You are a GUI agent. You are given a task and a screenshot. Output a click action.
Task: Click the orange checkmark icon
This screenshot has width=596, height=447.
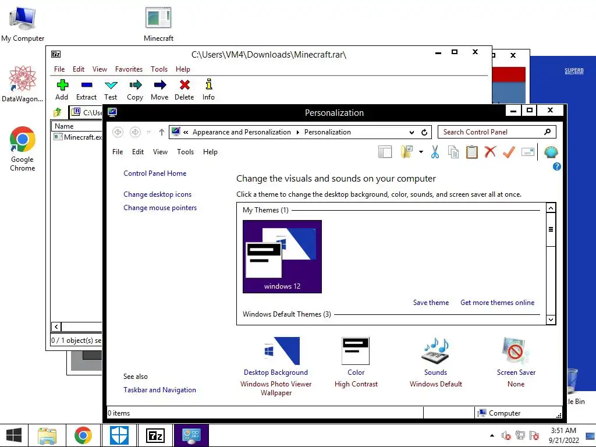tap(509, 152)
